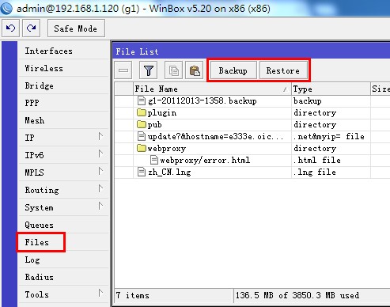Select g1-20112013-1358.backup file row

click(x=252, y=100)
